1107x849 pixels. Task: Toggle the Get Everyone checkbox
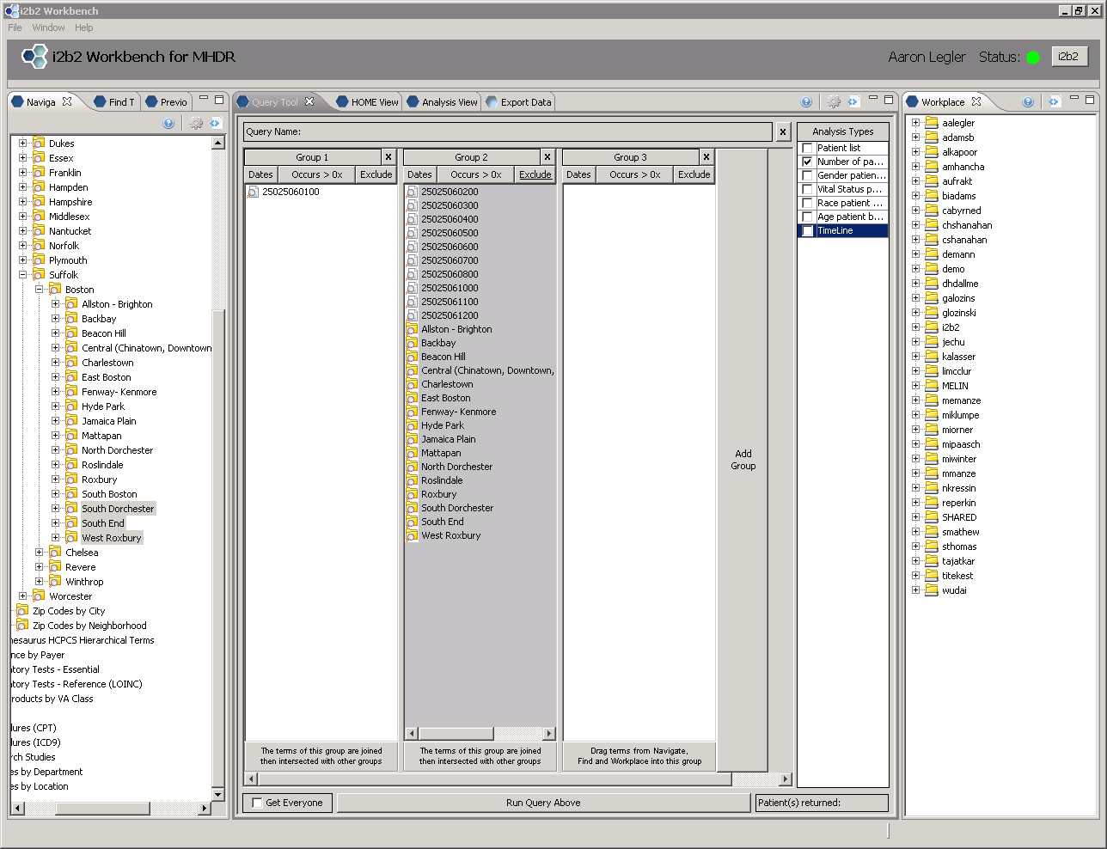tap(257, 803)
